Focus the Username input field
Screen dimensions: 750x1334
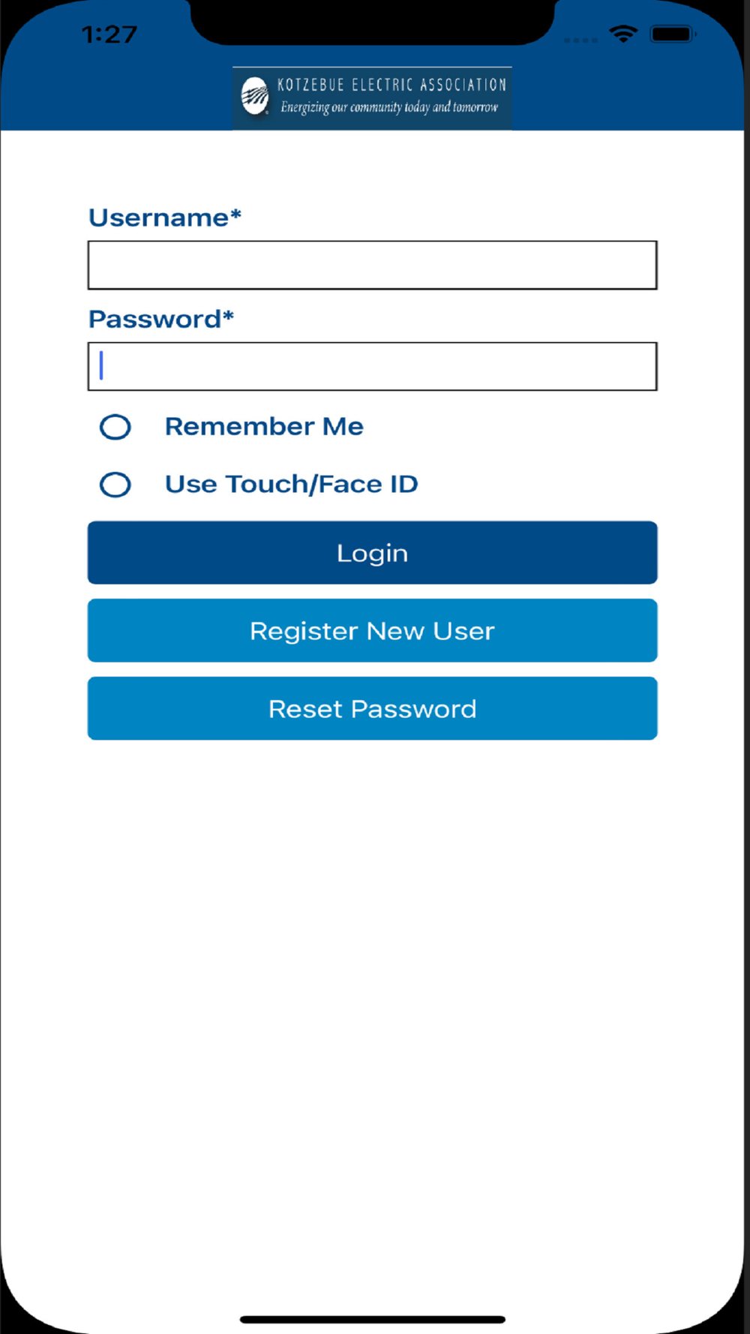point(373,265)
